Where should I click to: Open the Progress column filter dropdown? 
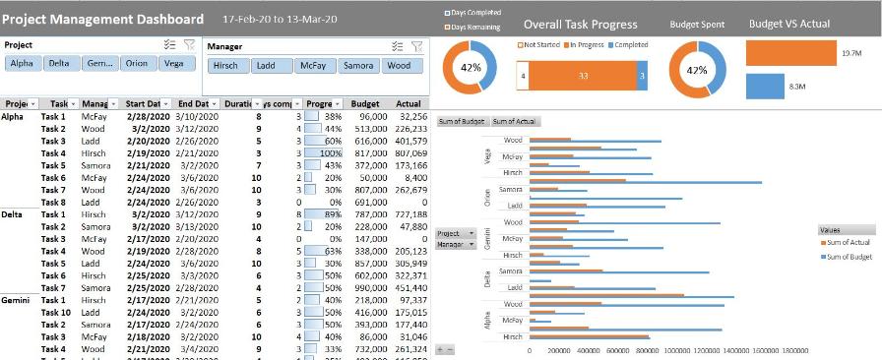338,104
